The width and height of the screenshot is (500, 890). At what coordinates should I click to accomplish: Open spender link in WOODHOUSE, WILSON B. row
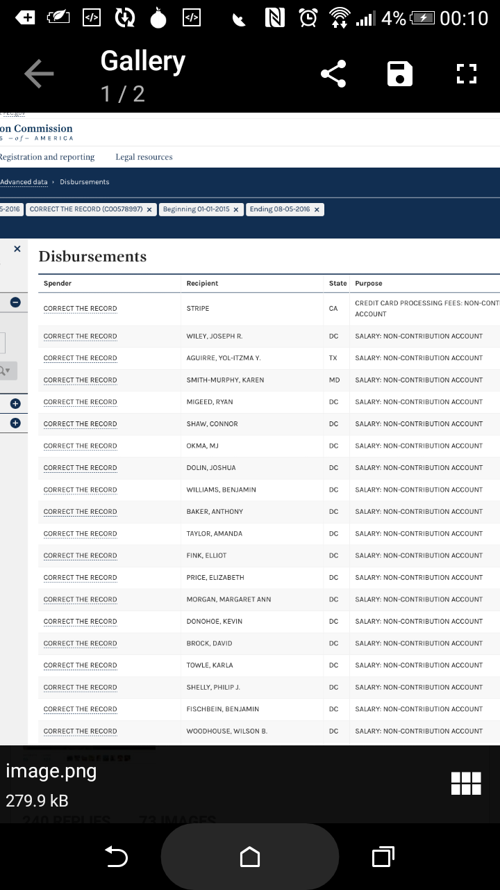pyautogui.click(x=80, y=731)
